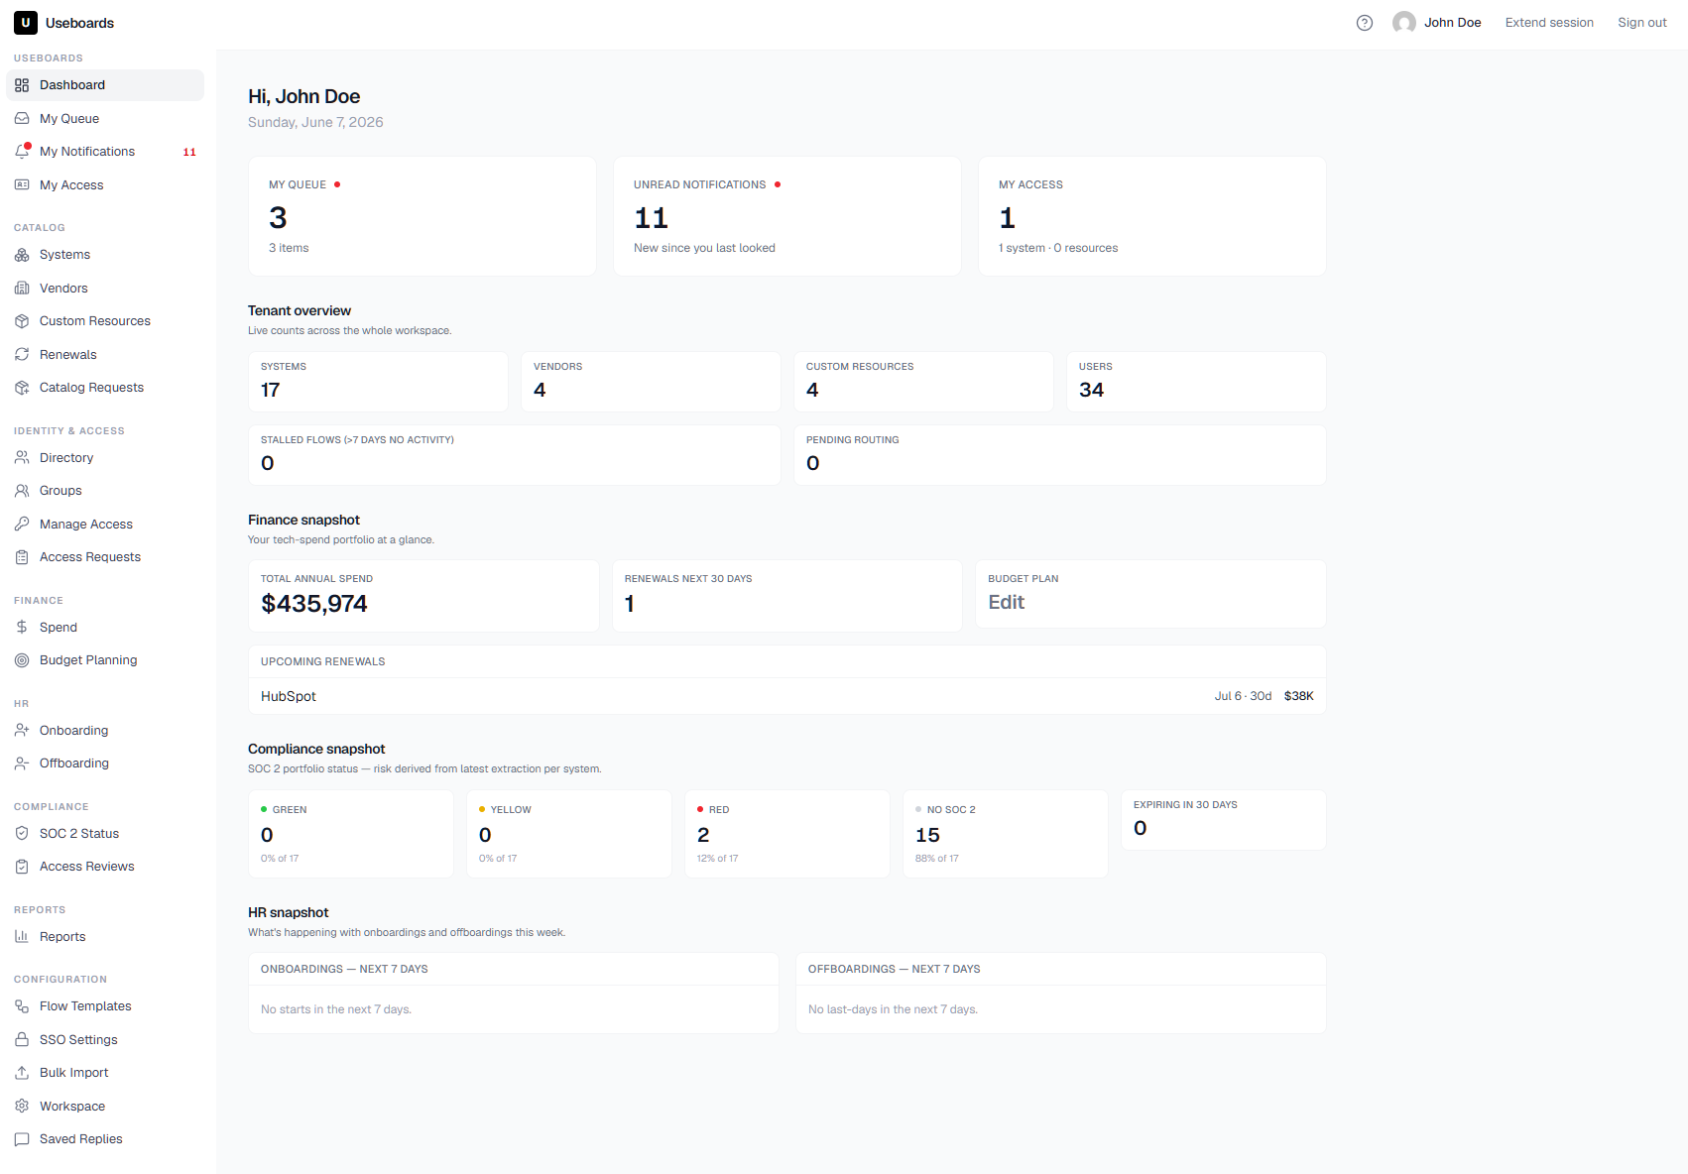Click the Directory people icon

pyautogui.click(x=22, y=458)
